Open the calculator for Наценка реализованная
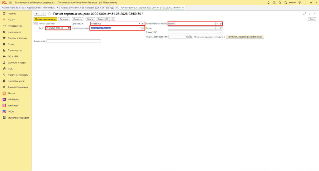This screenshot has height=171, width=319. [x=191, y=37]
